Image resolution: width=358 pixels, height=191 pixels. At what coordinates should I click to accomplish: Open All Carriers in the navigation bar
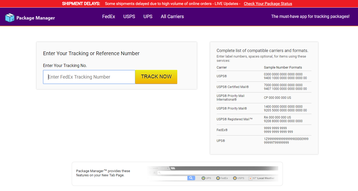172,17
